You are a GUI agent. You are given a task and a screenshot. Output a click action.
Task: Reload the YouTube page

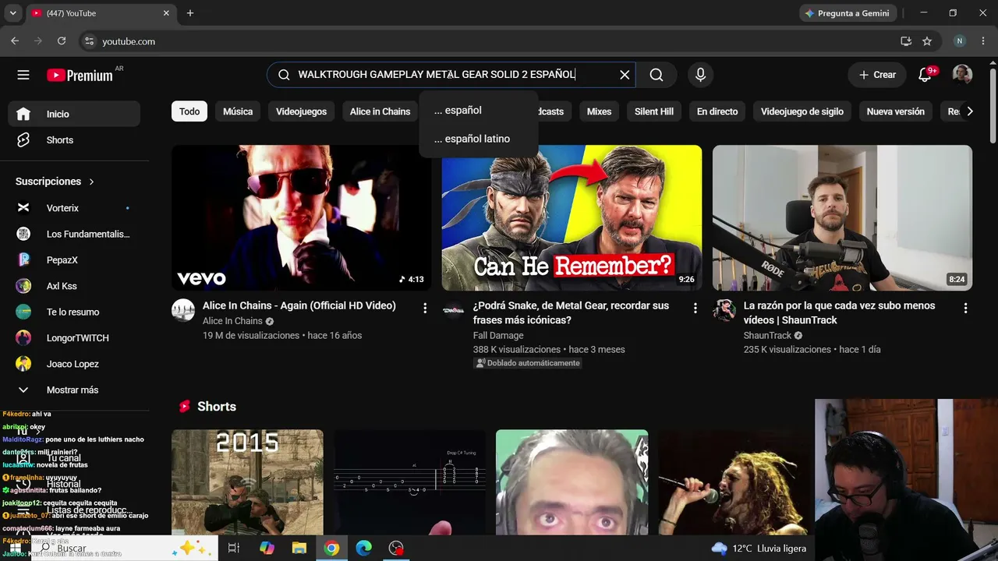click(x=62, y=41)
